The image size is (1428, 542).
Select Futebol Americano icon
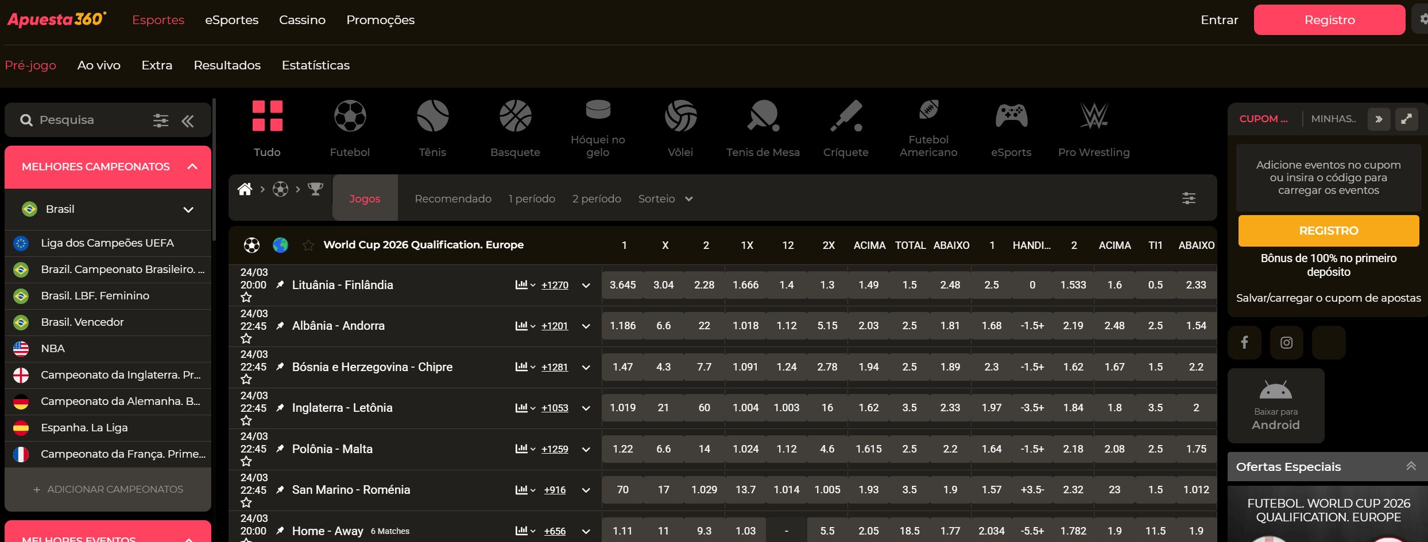pos(928,109)
